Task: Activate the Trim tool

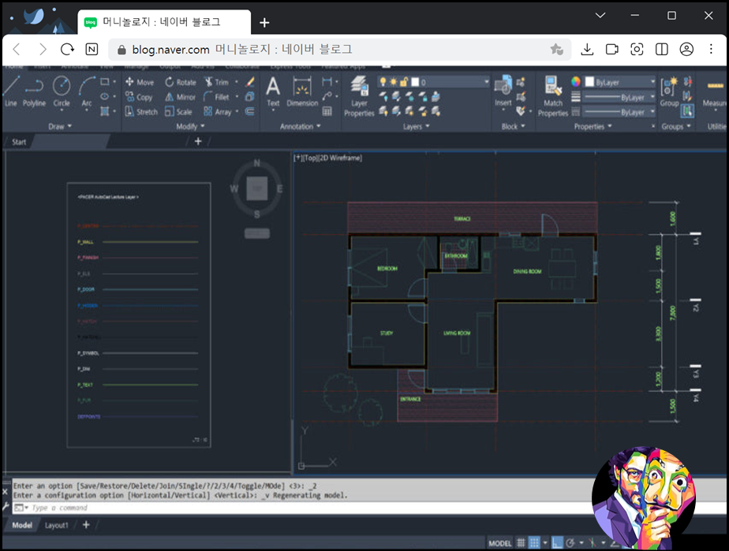Action: 217,82
